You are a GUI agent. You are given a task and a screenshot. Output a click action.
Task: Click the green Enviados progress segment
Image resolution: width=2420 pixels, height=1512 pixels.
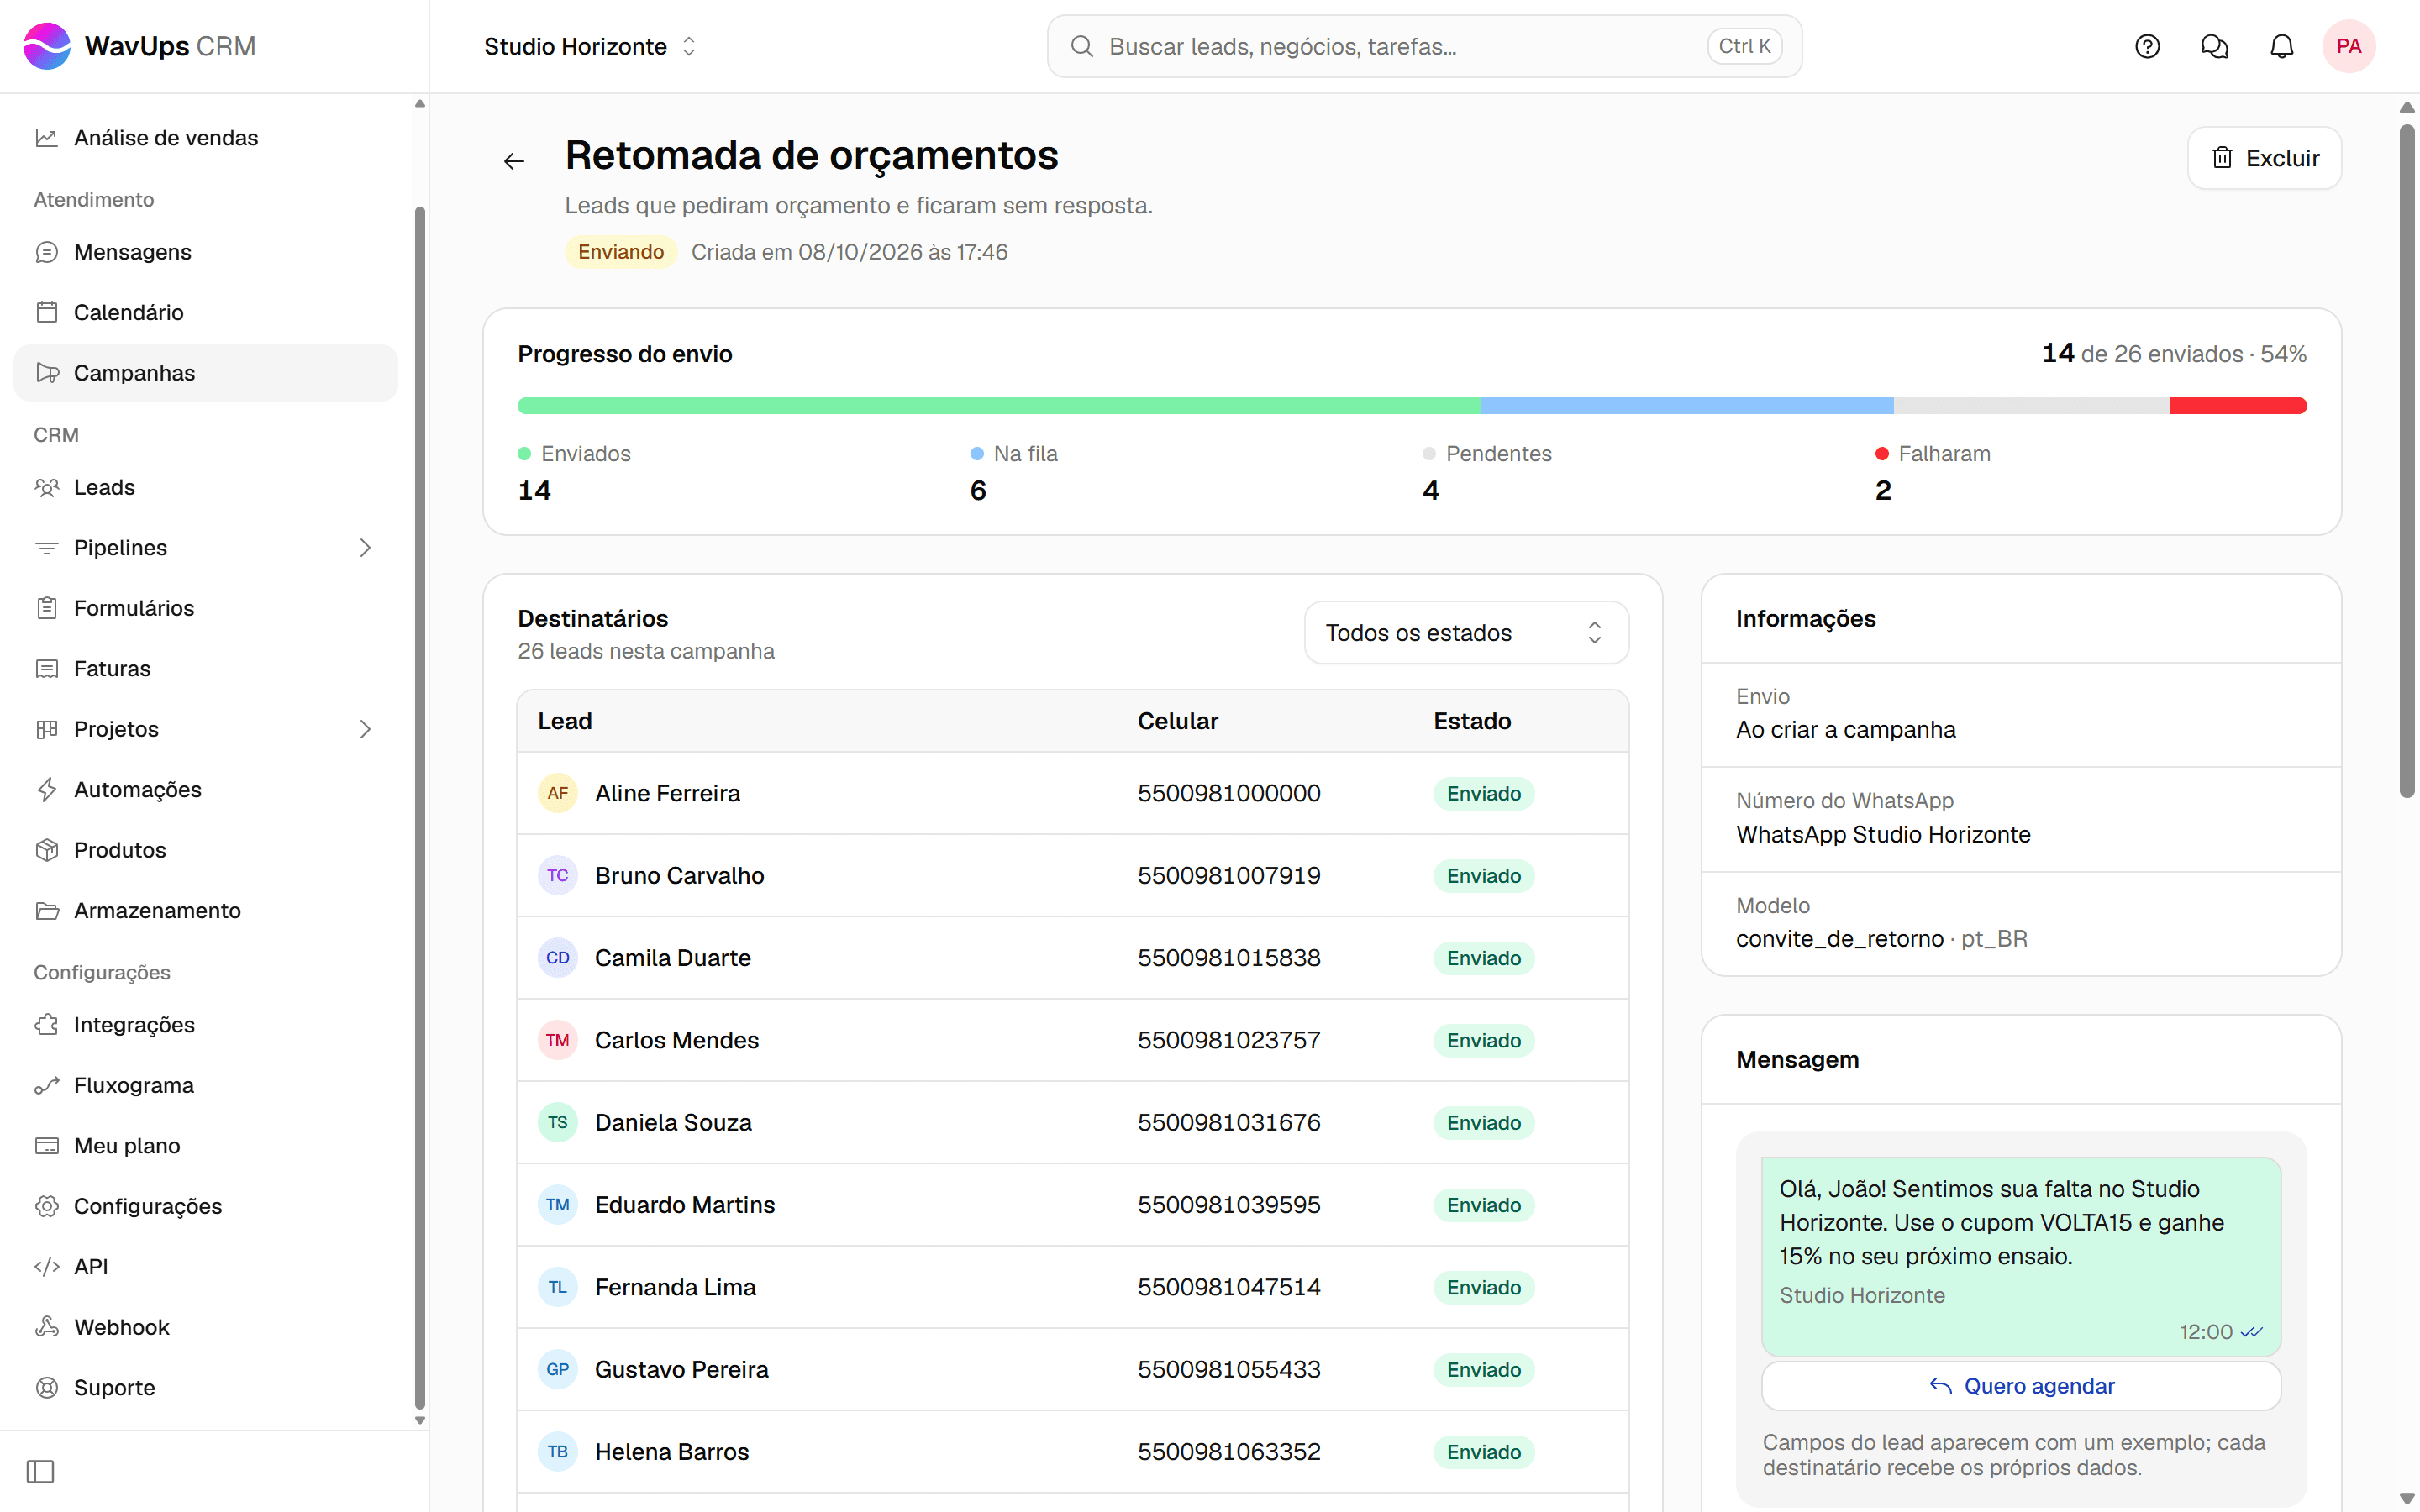999,406
